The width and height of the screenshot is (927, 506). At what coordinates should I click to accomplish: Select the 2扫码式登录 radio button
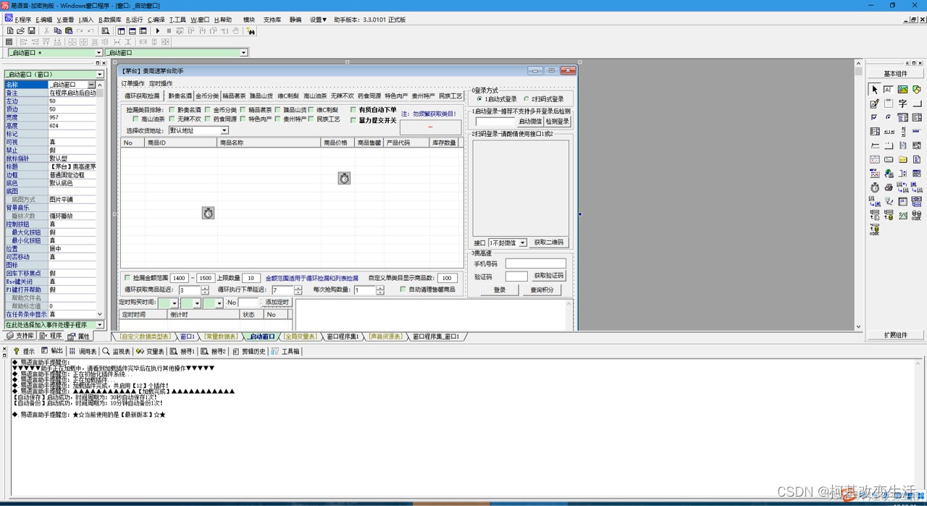[527, 98]
